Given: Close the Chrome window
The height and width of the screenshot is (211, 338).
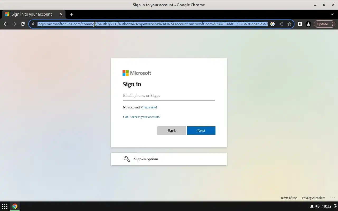Looking at the screenshot, I should tap(333, 5).
